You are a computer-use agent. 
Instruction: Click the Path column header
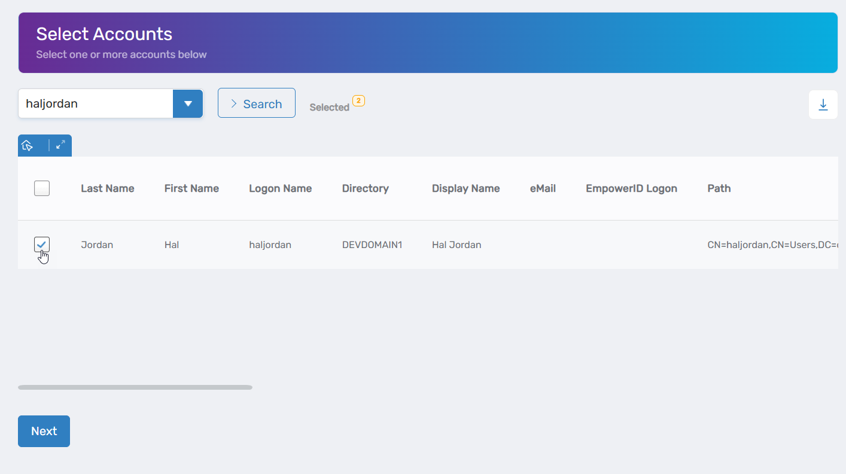pos(719,188)
